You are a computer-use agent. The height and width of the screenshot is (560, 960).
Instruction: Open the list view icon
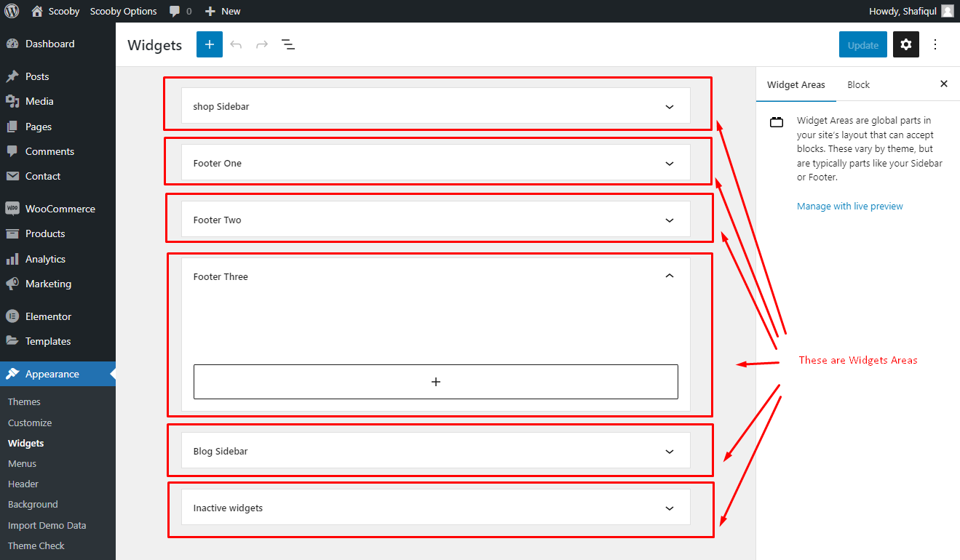click(x=288, y=44)
